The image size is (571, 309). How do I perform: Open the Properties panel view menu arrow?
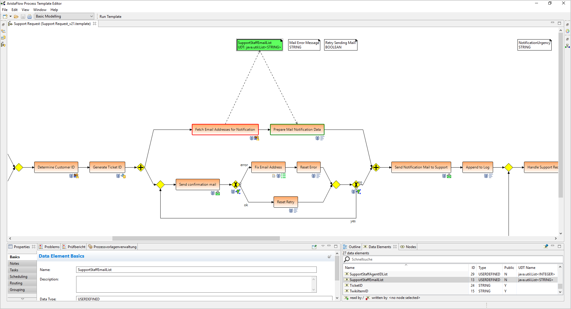point(323,246)
